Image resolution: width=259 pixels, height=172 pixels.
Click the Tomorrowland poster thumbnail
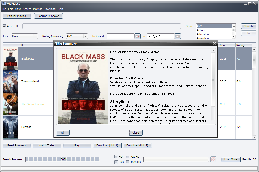[x=11, y=81]
